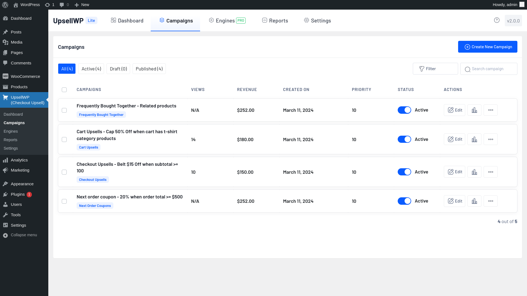
Task: Show Published (4) campaigns
Action: (x=149, y=69)
